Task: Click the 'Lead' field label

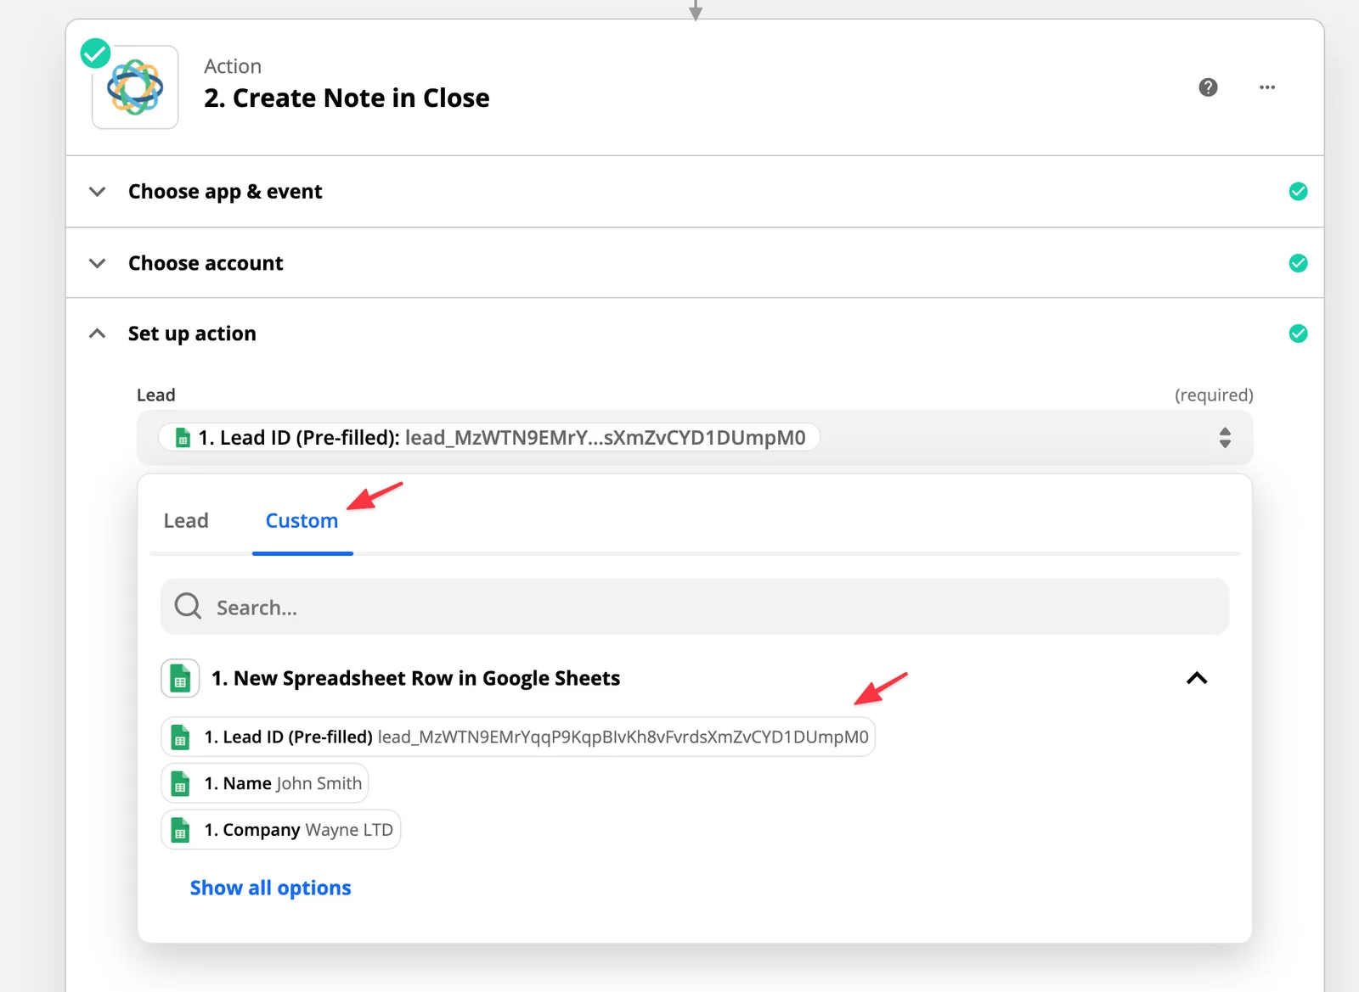Action: click(156, 395)
